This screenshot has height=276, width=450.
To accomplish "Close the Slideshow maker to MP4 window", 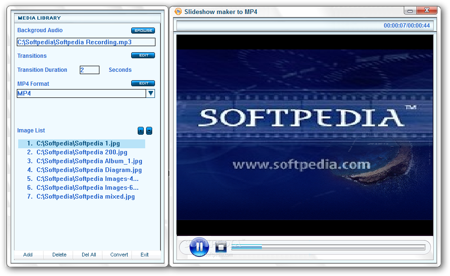I will point(427,10).
